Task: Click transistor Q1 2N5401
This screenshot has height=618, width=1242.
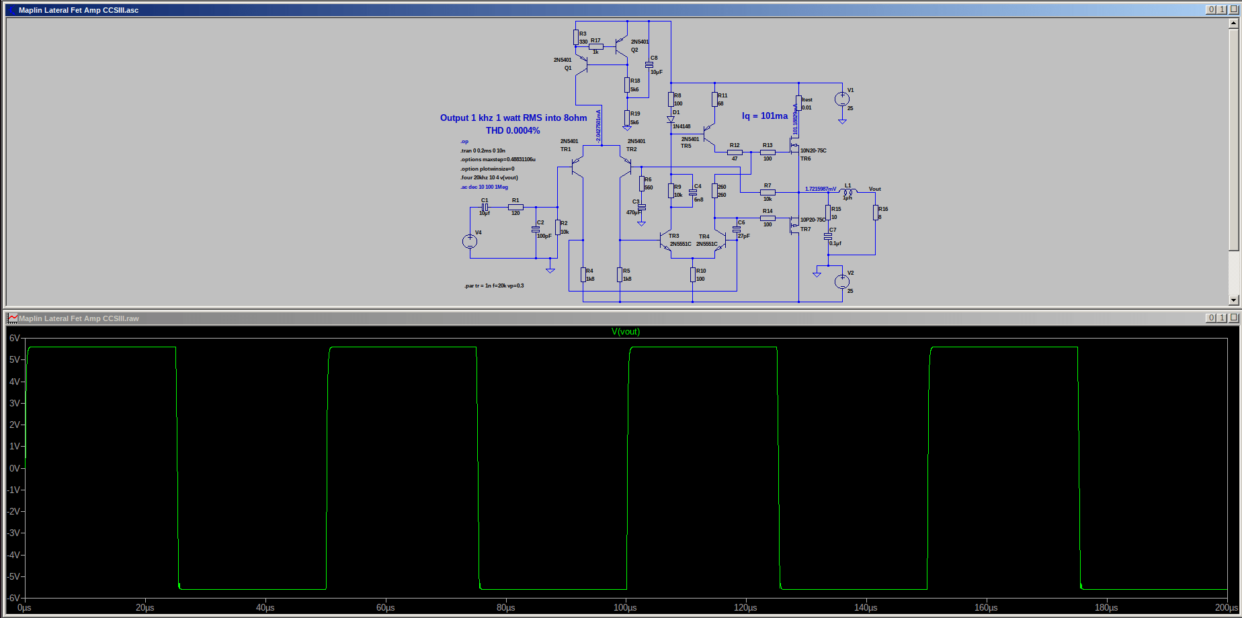Action: tap(582, 64)
